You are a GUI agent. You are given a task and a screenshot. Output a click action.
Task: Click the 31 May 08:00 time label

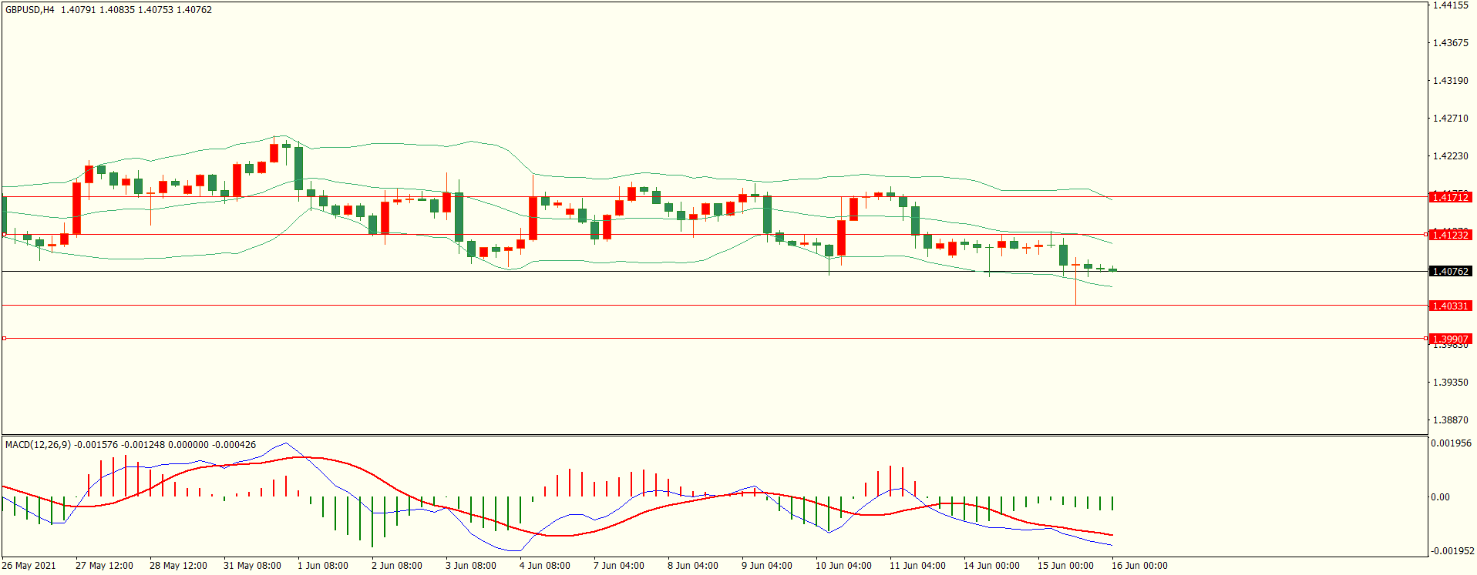pyautogui.click(x=252, y=565)
